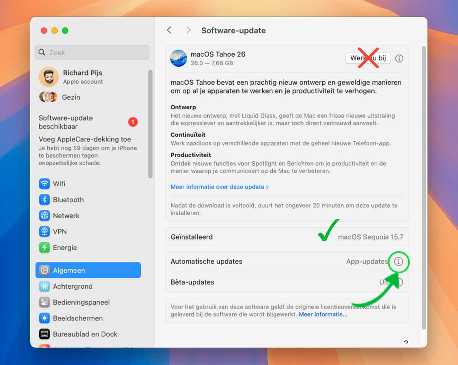The height and width of the screenshot is (365, 458).
Task: Select the Algemeen gear icon
Action: pos(44,270)
